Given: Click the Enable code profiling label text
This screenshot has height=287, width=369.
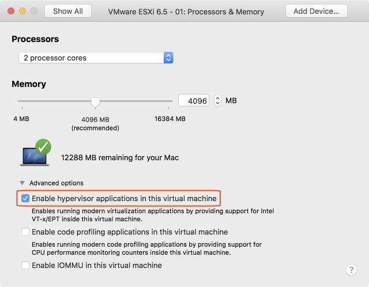Looking at the screenshot, I should coord(130,232).
